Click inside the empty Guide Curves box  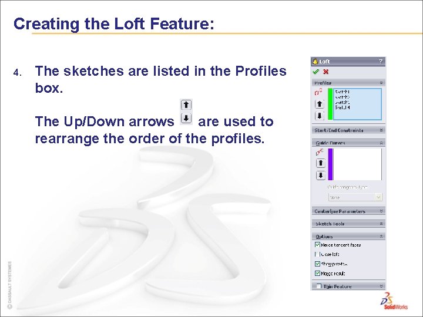[357, 164]
